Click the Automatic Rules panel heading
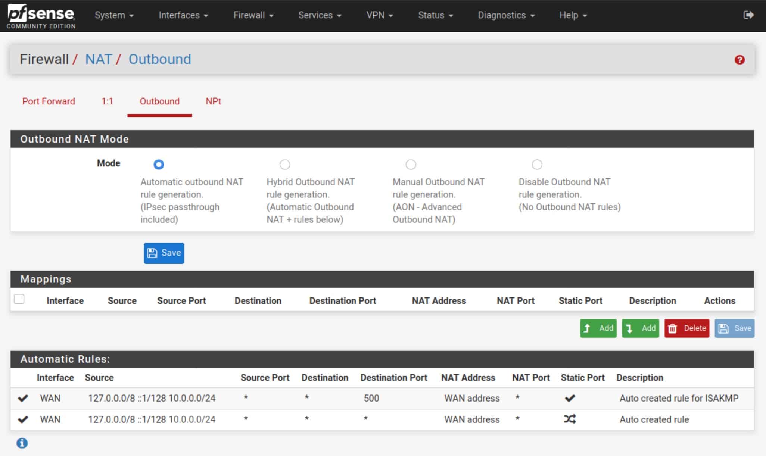The height and width of the screenshot is (456, 766). click(65, 359)
